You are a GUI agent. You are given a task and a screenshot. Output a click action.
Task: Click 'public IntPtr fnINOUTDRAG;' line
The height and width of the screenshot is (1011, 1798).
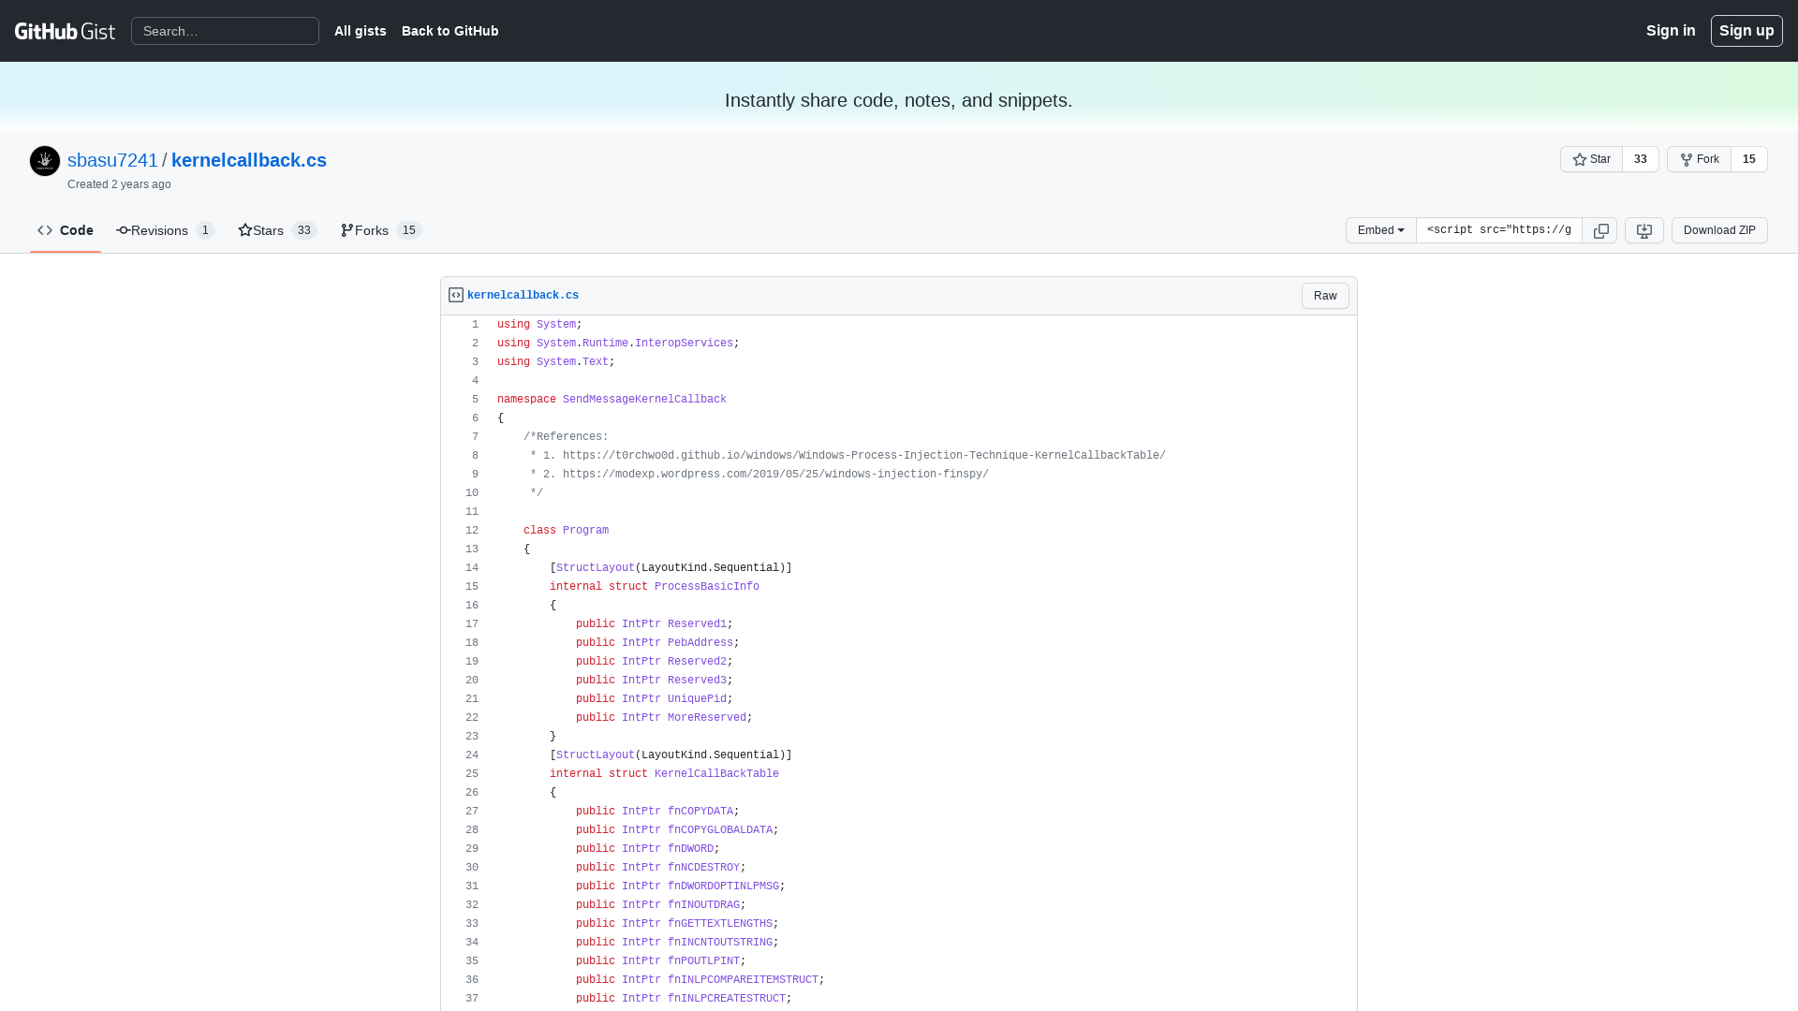[x=661, y=905]
